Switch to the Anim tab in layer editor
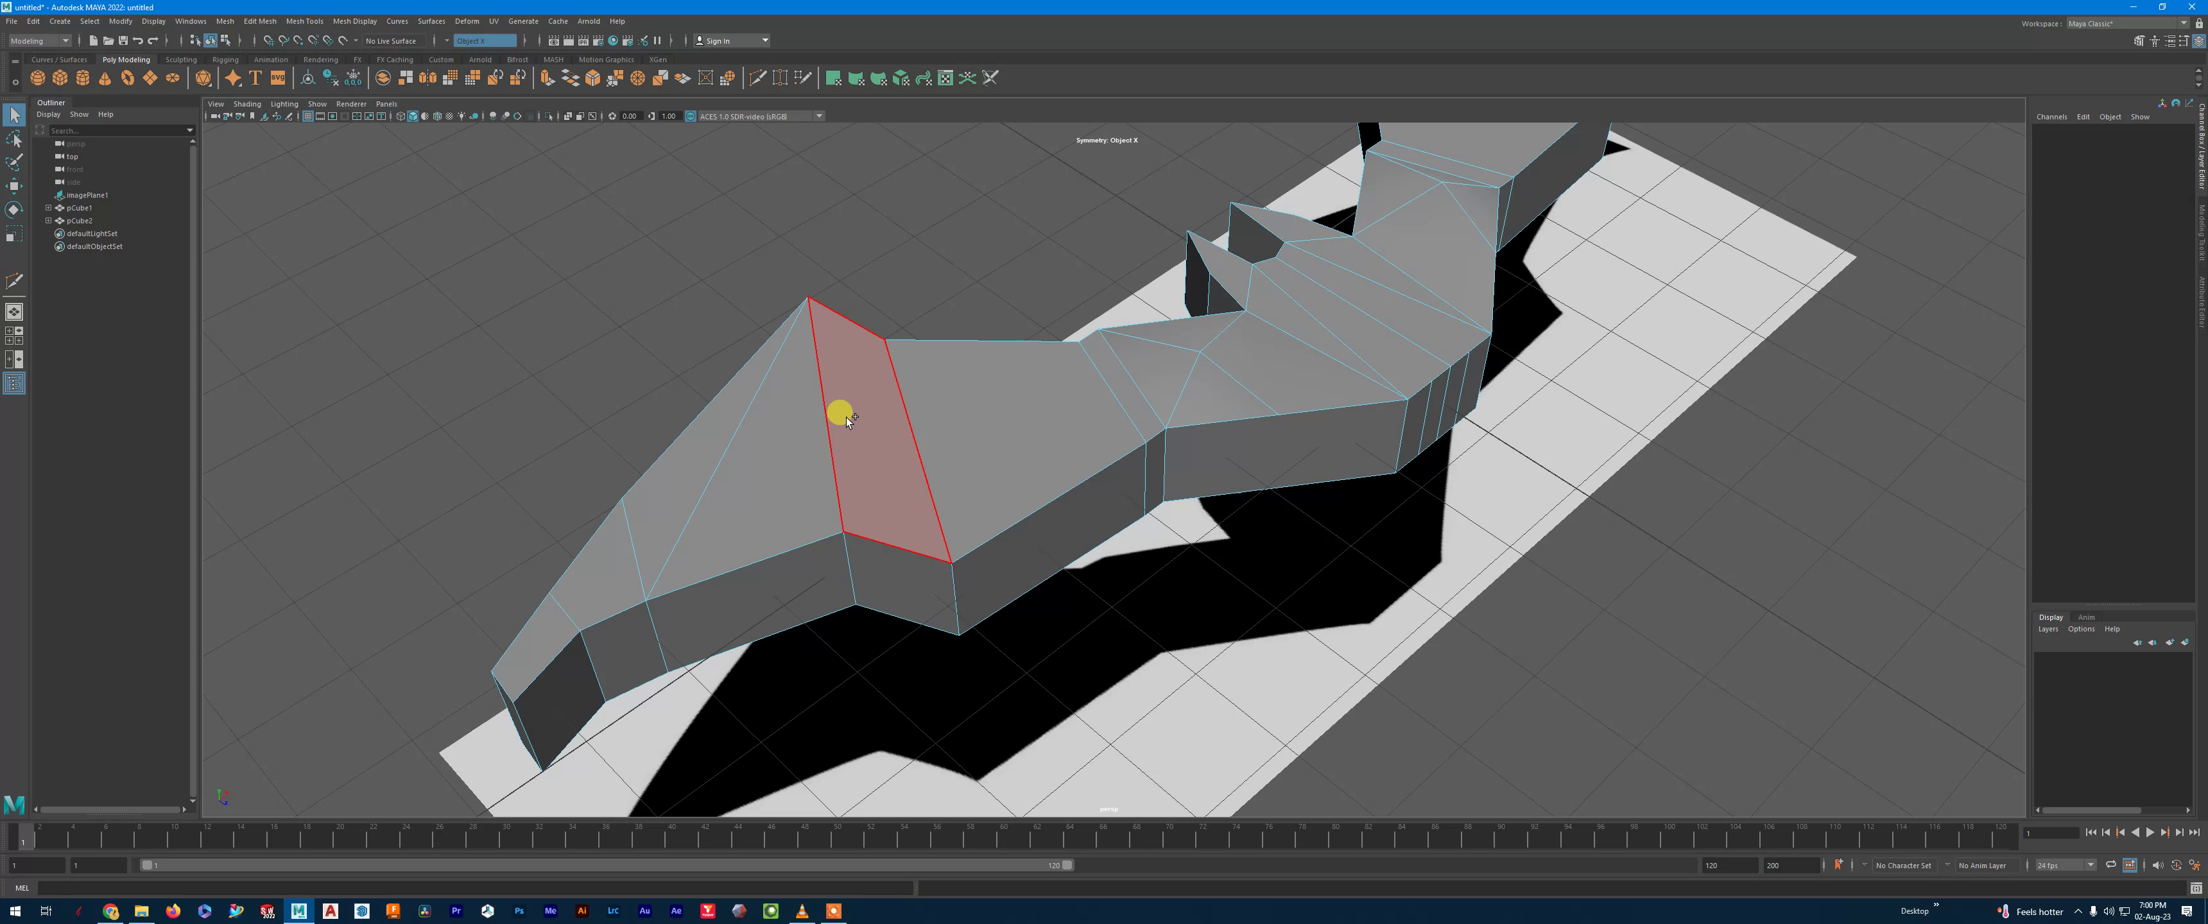The height and width of the screenshot is (924, 2208). (2086, 617)
